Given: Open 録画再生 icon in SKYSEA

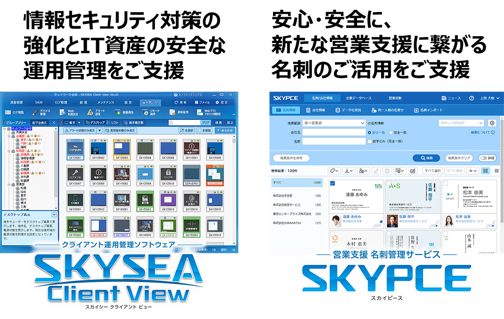Looking at the screenshot, I should 117,113.
